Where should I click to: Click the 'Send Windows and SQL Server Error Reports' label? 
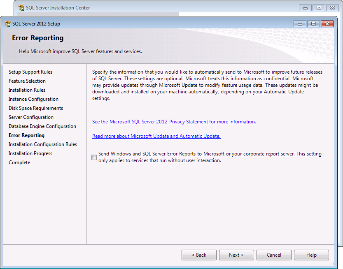(210, 157)
